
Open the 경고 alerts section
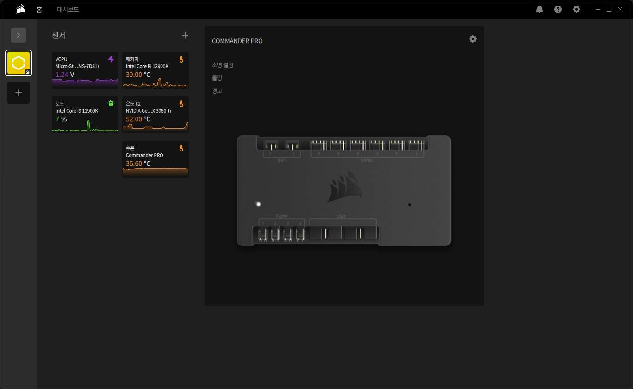tap(217, 91)
